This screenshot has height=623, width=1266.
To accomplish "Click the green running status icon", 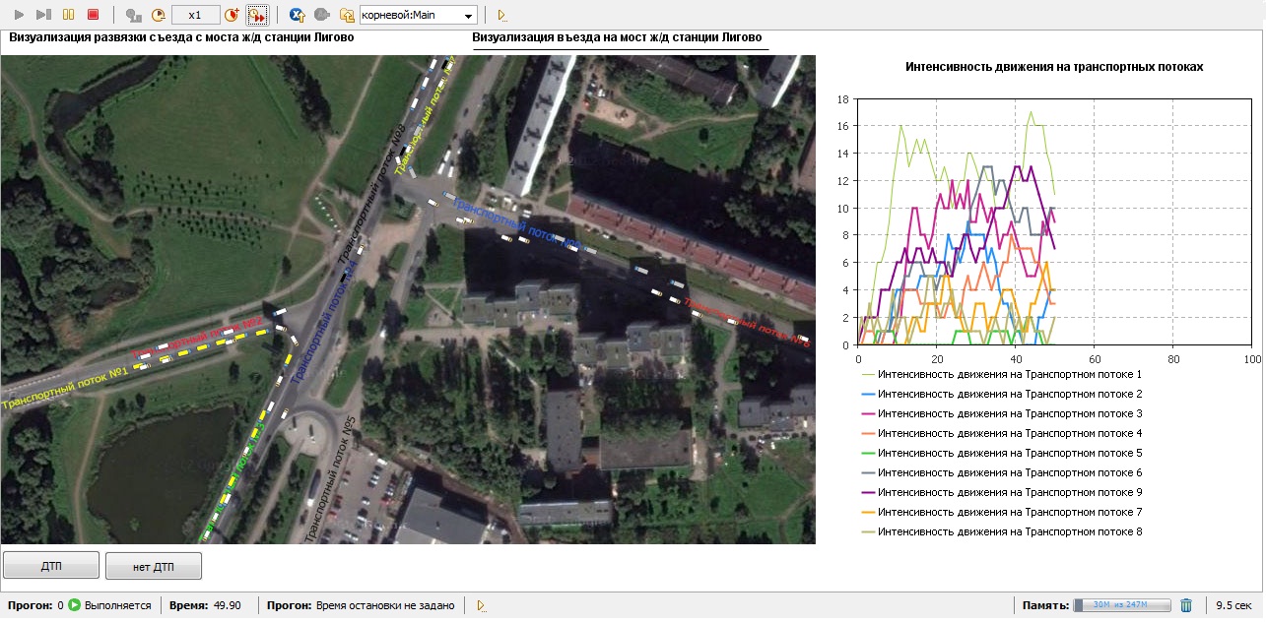I will pyautogui.click(x=74, y=605).
